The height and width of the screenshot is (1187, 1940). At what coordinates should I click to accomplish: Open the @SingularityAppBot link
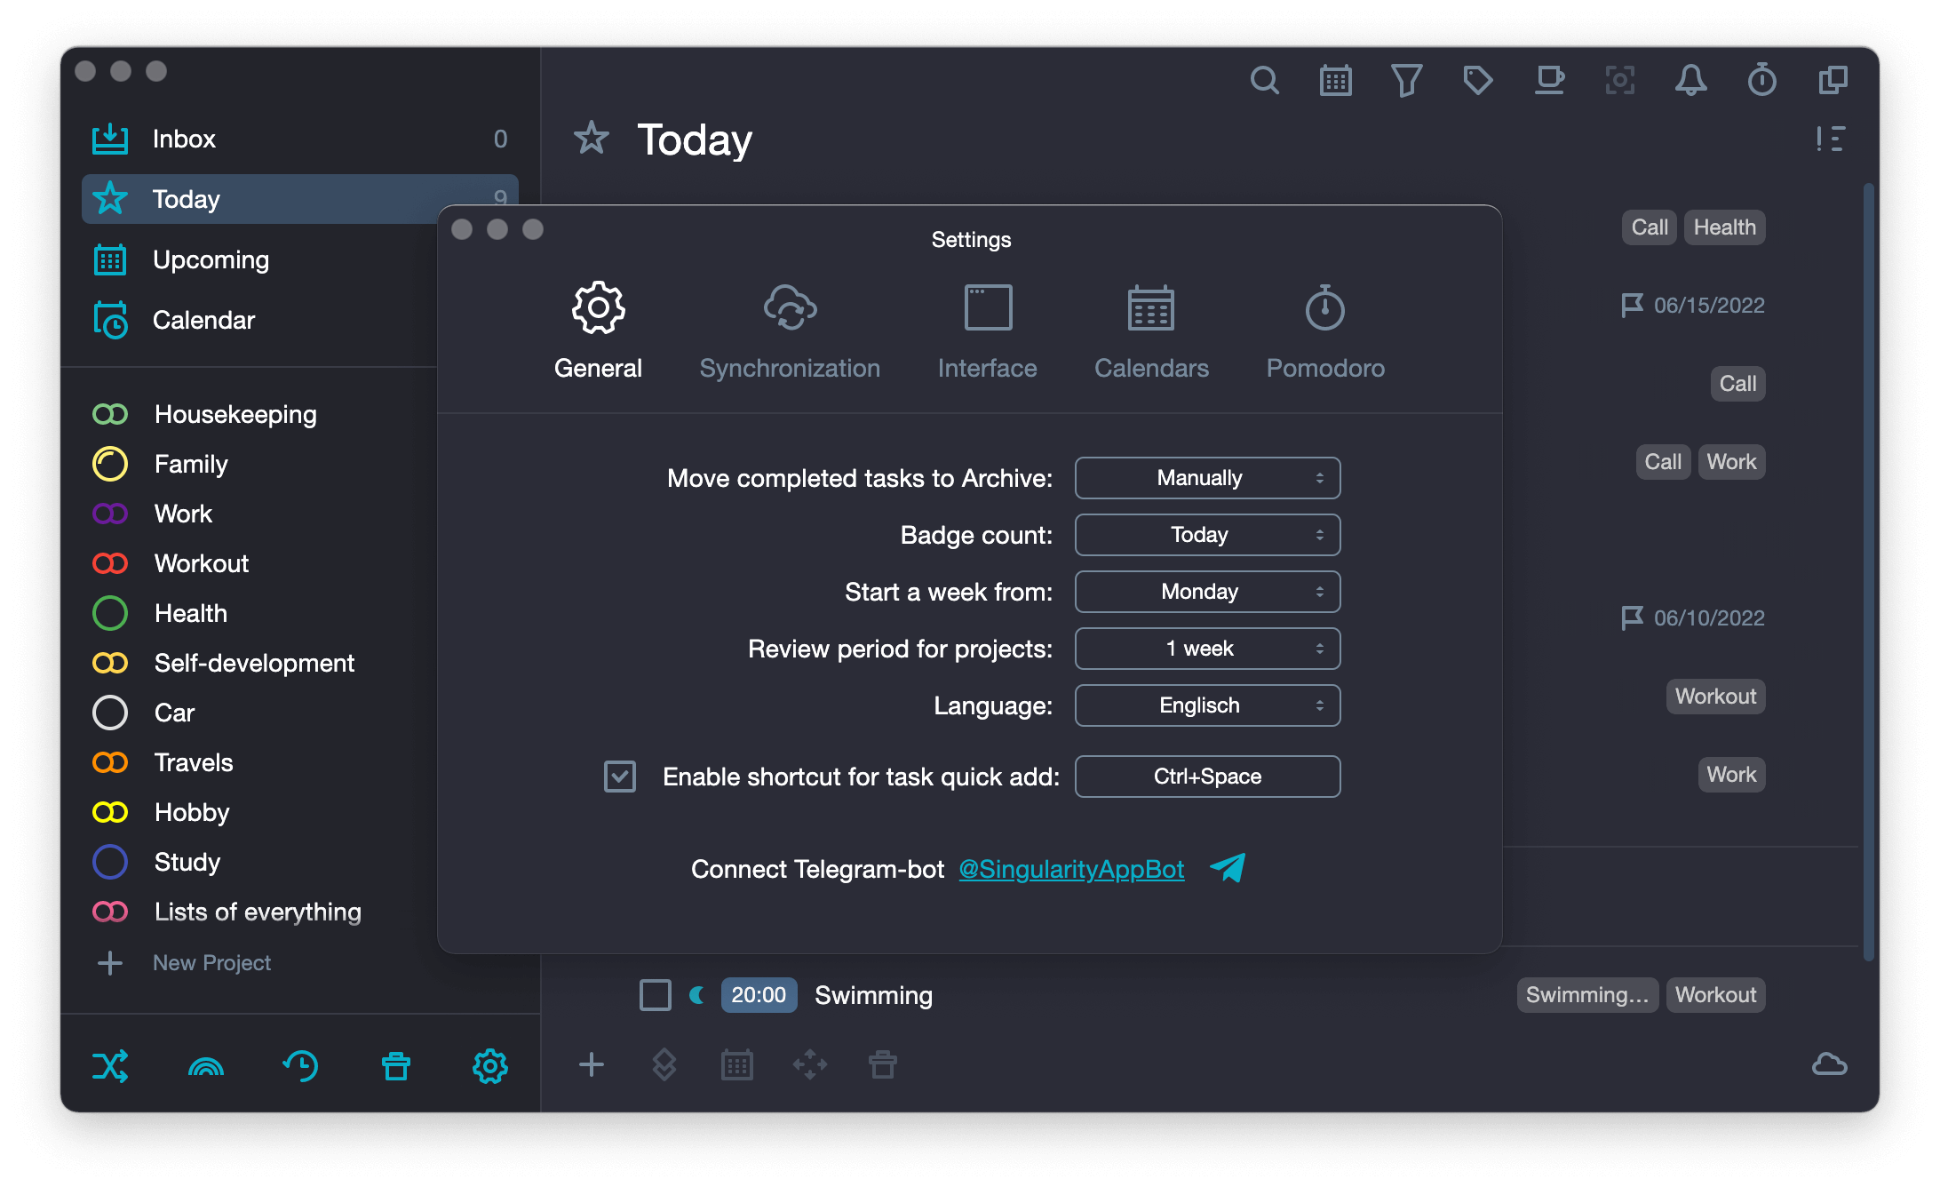pyautogui.click(x=1071, y=869)
